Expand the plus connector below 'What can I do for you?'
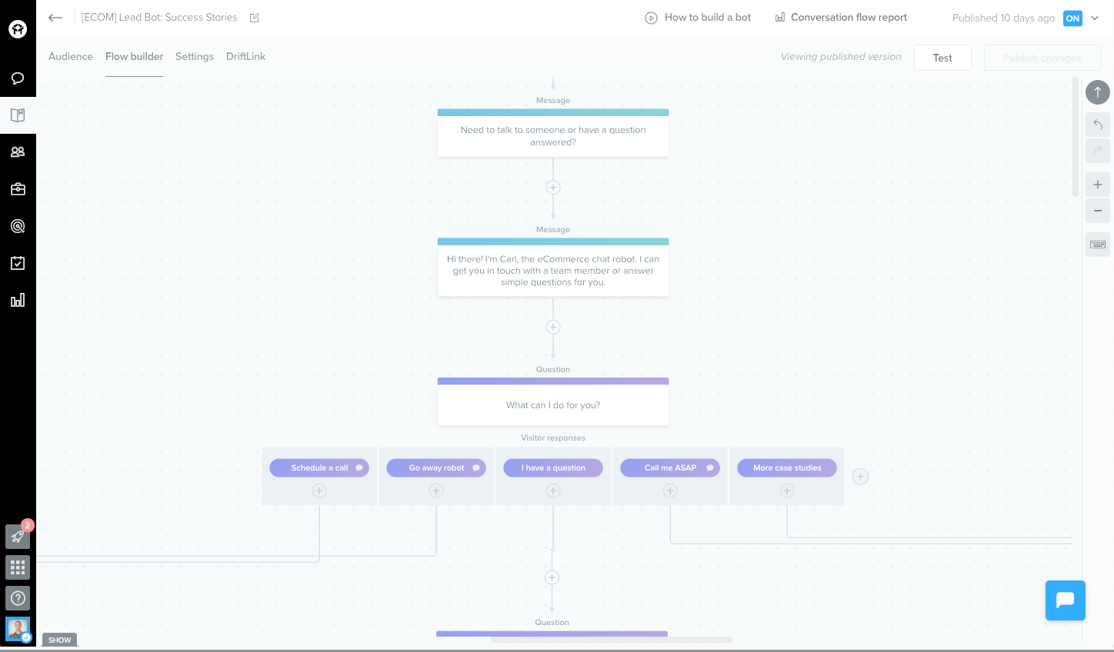The width and height of the screenshot is (1114, 652). pyautogui.click(x=552, y=577)
